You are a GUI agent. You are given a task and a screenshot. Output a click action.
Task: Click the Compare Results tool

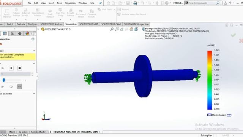(x=92, y=14)
